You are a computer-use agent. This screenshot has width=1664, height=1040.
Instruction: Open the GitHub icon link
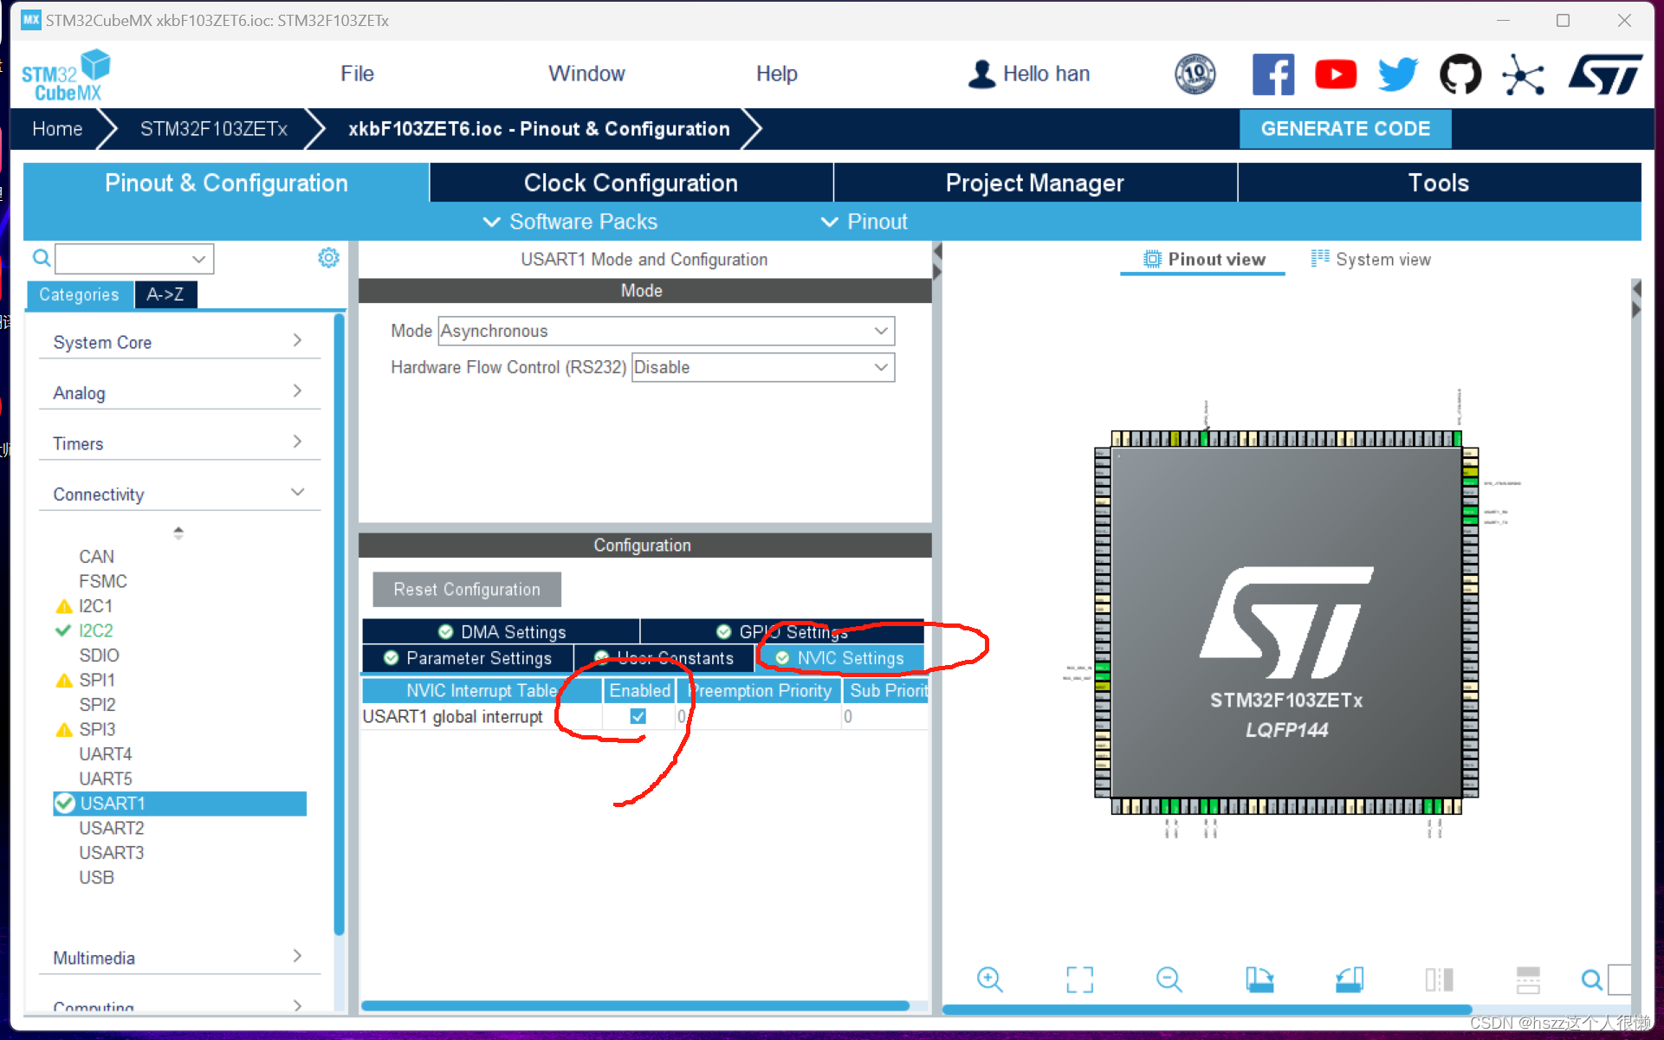coord(1460,74)
